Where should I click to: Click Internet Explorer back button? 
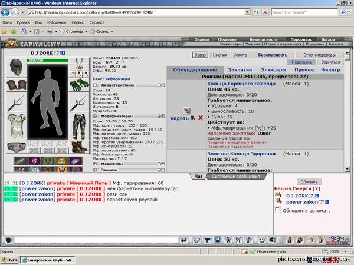click(x=5, y=12)
